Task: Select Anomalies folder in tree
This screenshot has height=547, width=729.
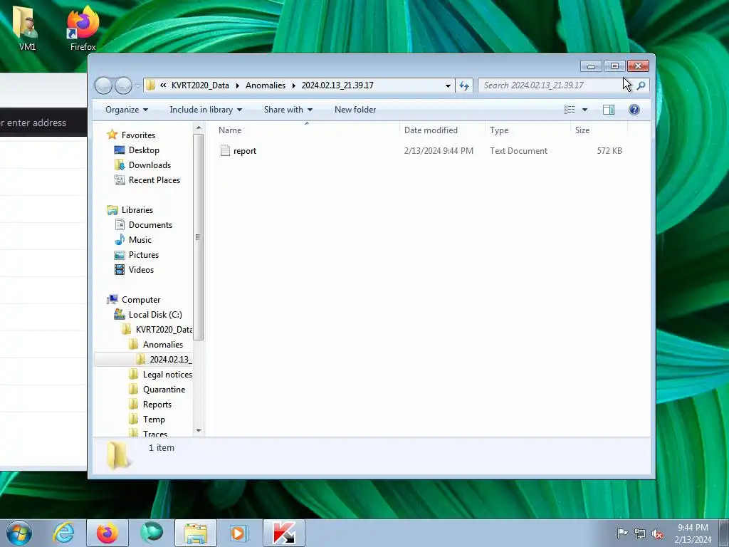Action: coord(162,345)
